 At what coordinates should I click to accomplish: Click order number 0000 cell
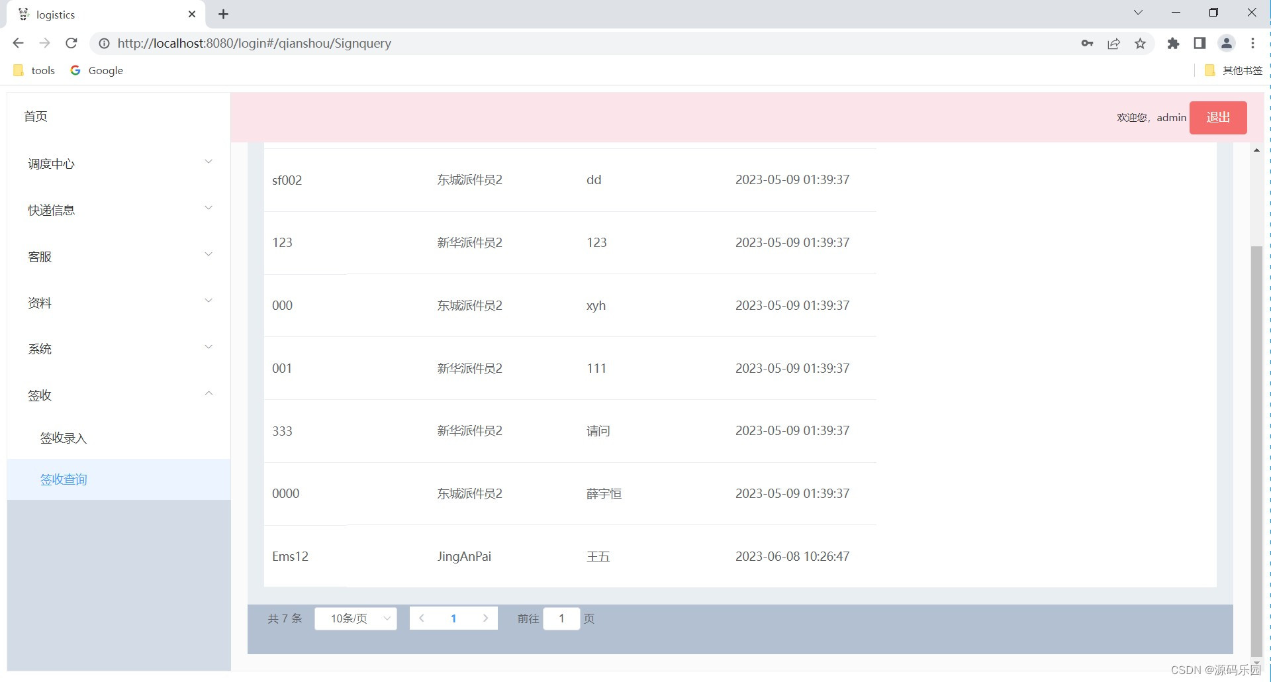point(285,493)
